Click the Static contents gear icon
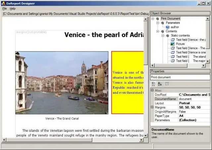This screenshot has width=212, height=150. (x=168, y=36)
